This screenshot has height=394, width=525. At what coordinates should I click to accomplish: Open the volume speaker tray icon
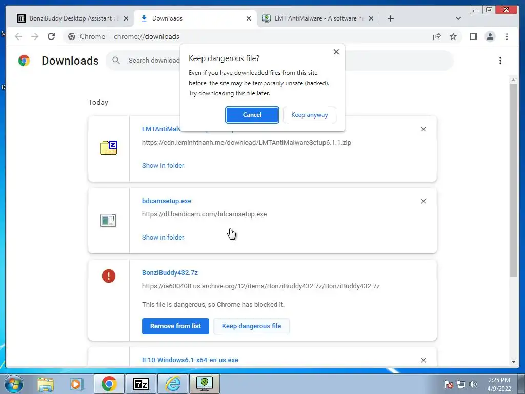pyautogui.click(x=473, y=384)
